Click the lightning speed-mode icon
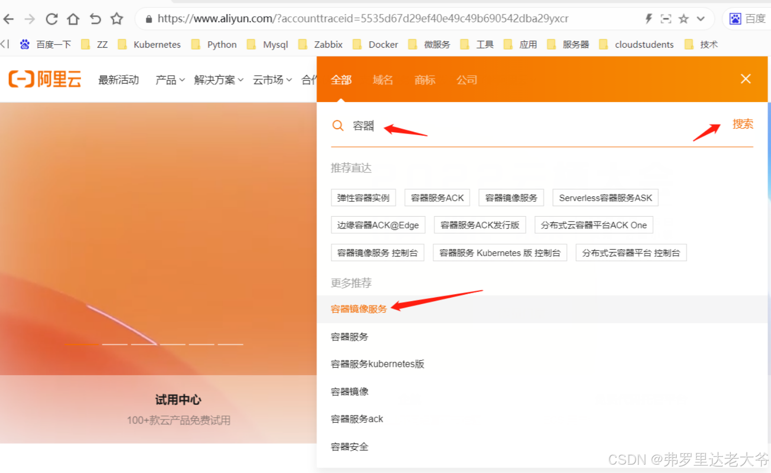The width and height of the screenshot is (771, 473). 648,19
